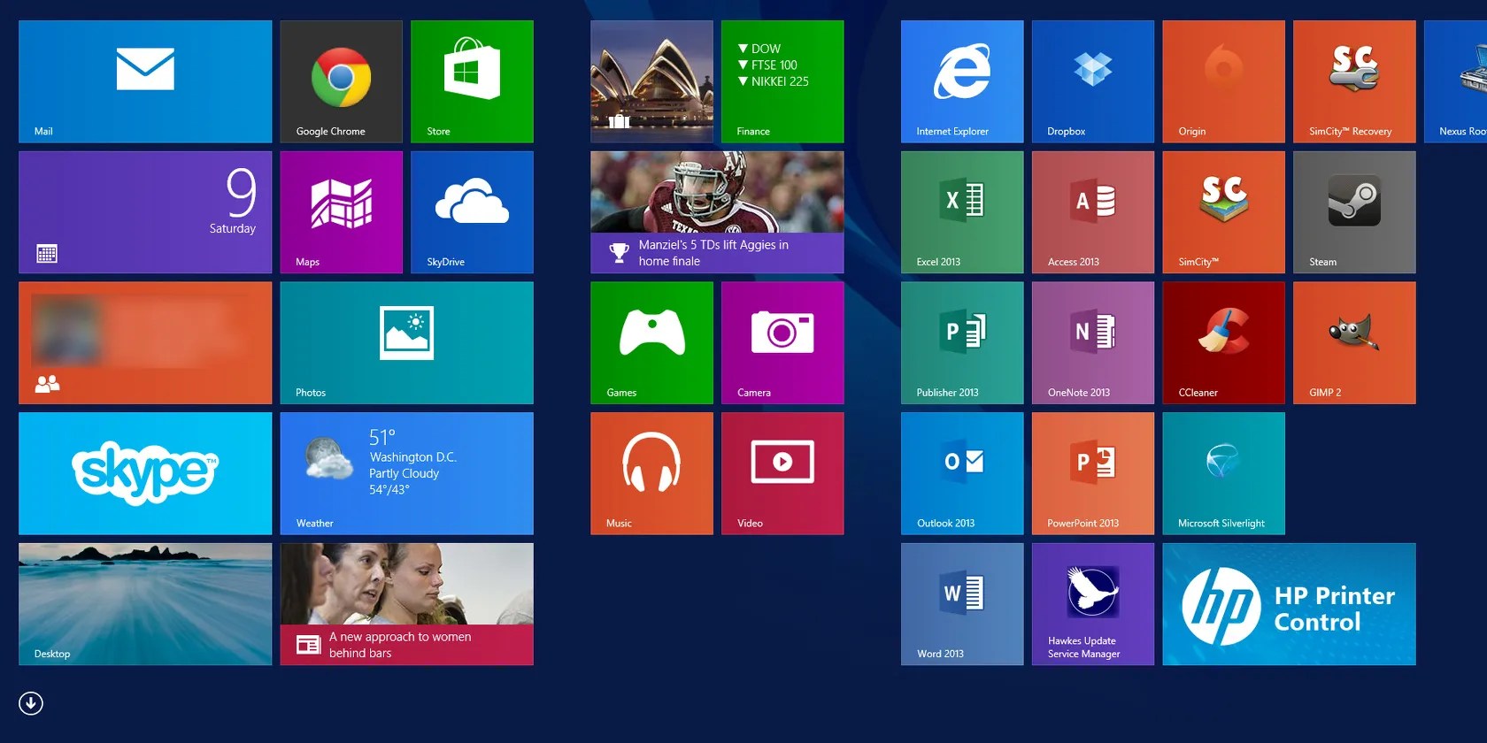Launch the Origin tile
The width and height of the screenshot is (1487, 743).
(1223, 81)
